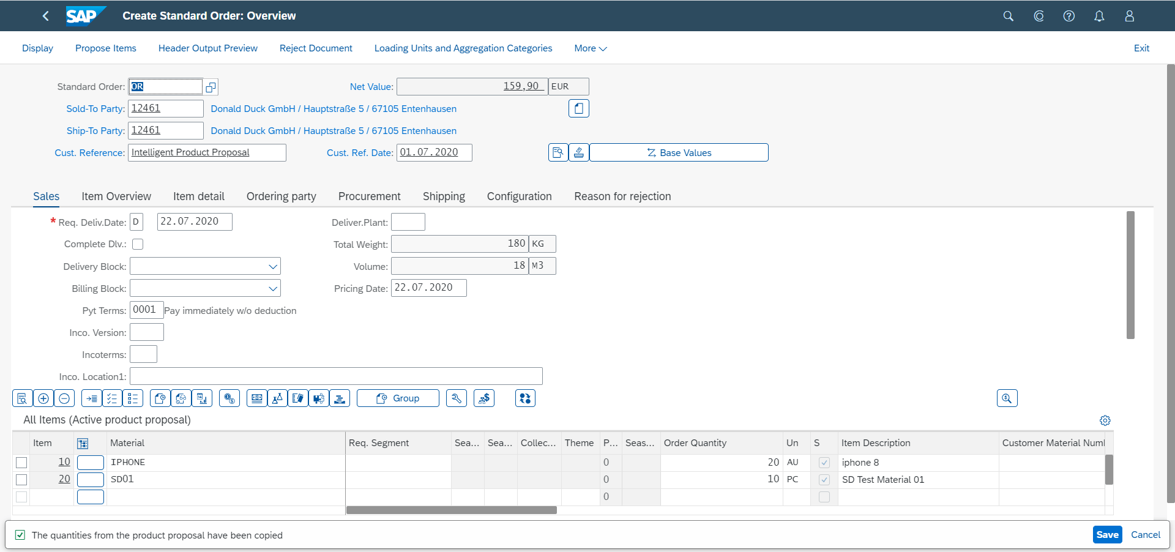Expand the Billing Block dropdown
The image size is (1175, 552).
[274, 288]
